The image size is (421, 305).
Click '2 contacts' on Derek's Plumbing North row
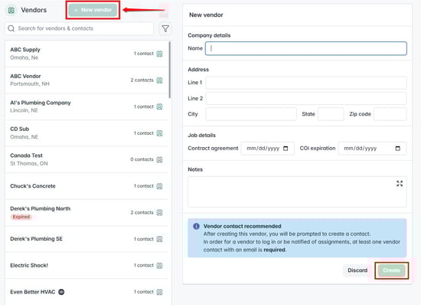pyautogui.click(x=142, y=212)
